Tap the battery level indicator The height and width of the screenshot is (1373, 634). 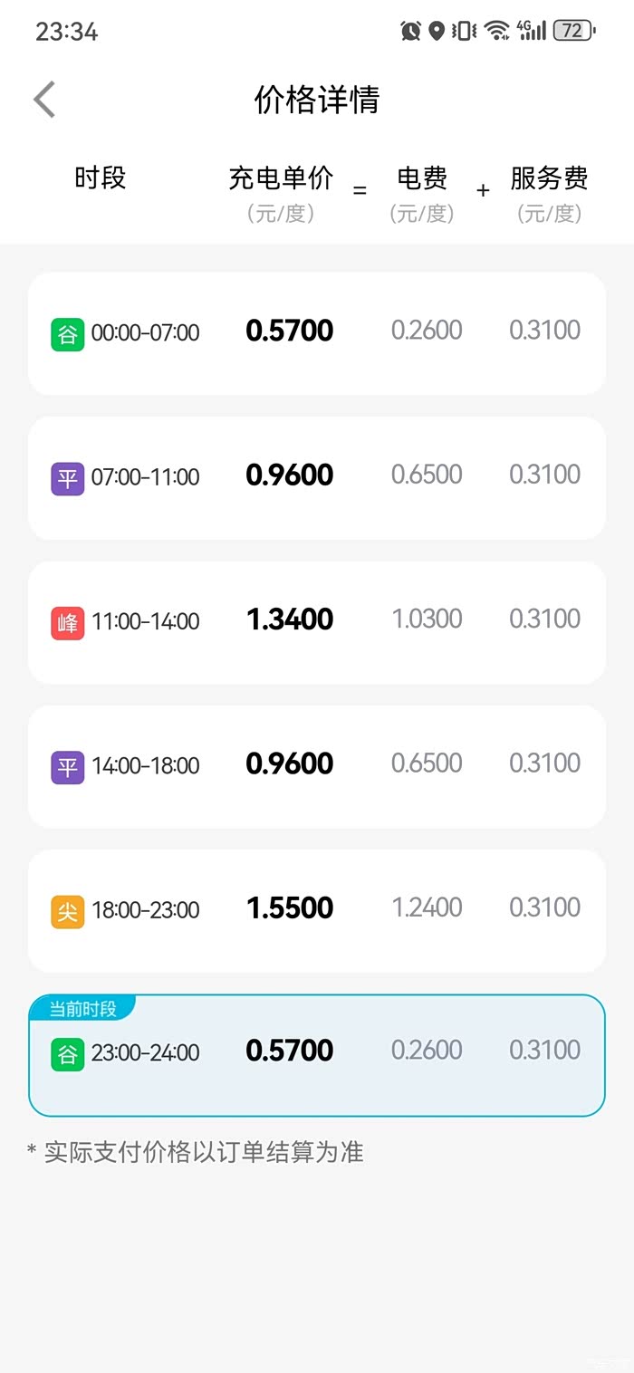tap(573, 31)
